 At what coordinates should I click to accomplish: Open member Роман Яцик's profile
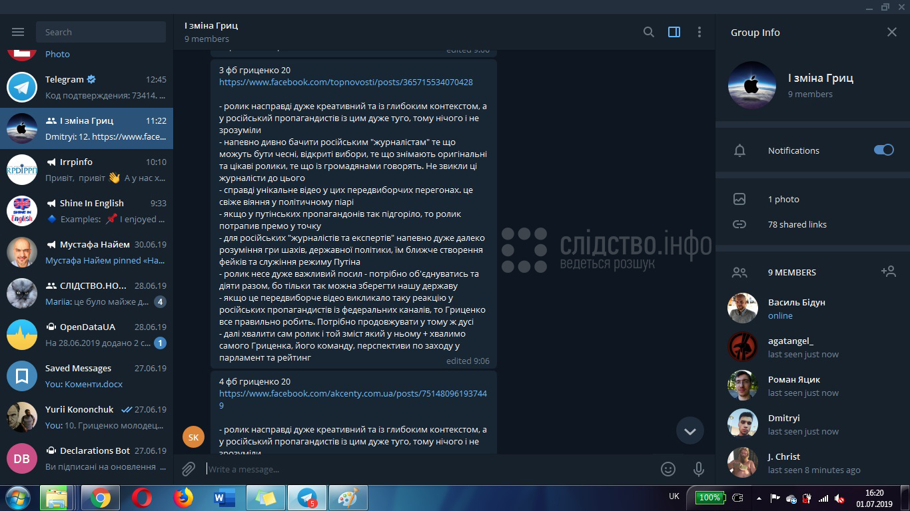pos(813,385)
